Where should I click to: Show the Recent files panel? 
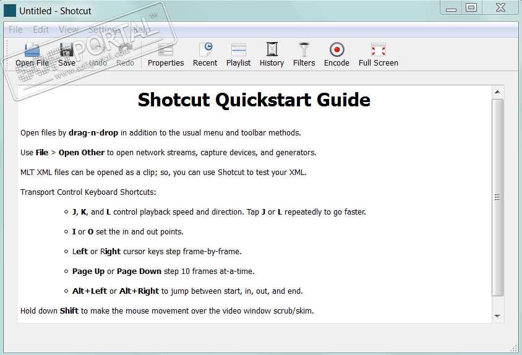tap(205, 55)
